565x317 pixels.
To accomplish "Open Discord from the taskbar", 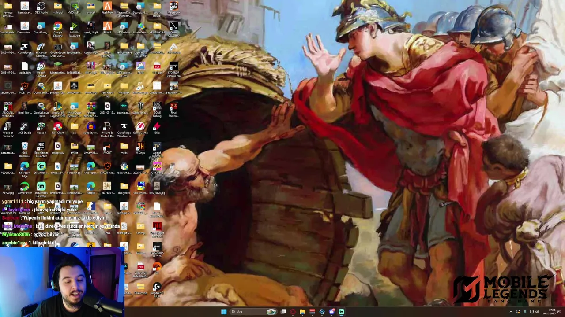I will (x=331, y=312).
